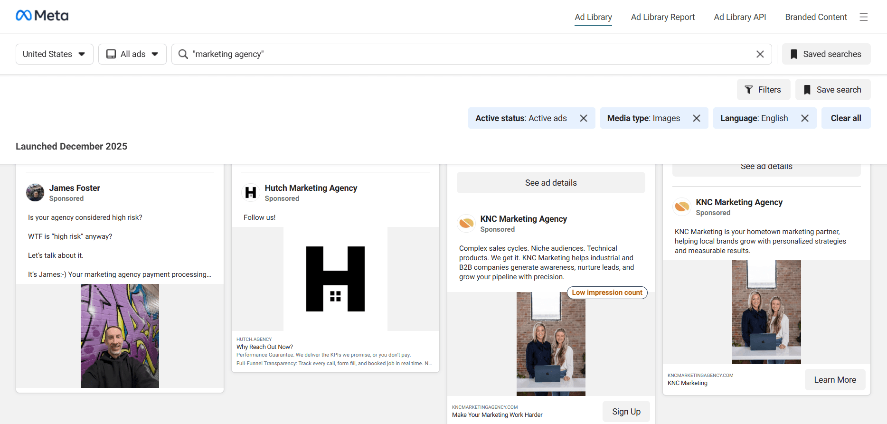Click Hutch Marketing Agency logo avatar
The image size is (887, 424).
coord(251,193)
